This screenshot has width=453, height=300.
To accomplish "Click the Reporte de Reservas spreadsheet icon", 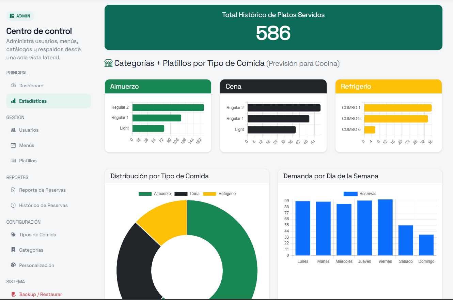I will [13, 190].
